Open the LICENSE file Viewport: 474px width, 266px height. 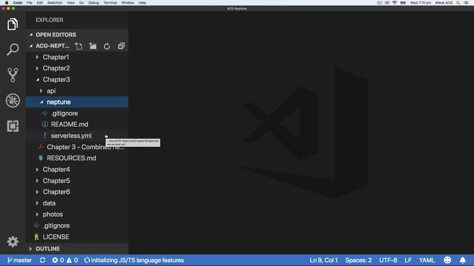pos(77,237)
